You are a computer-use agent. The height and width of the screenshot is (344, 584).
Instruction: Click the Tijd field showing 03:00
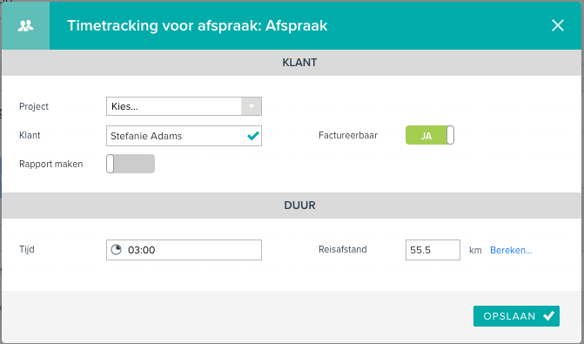(x=184, y=250)
